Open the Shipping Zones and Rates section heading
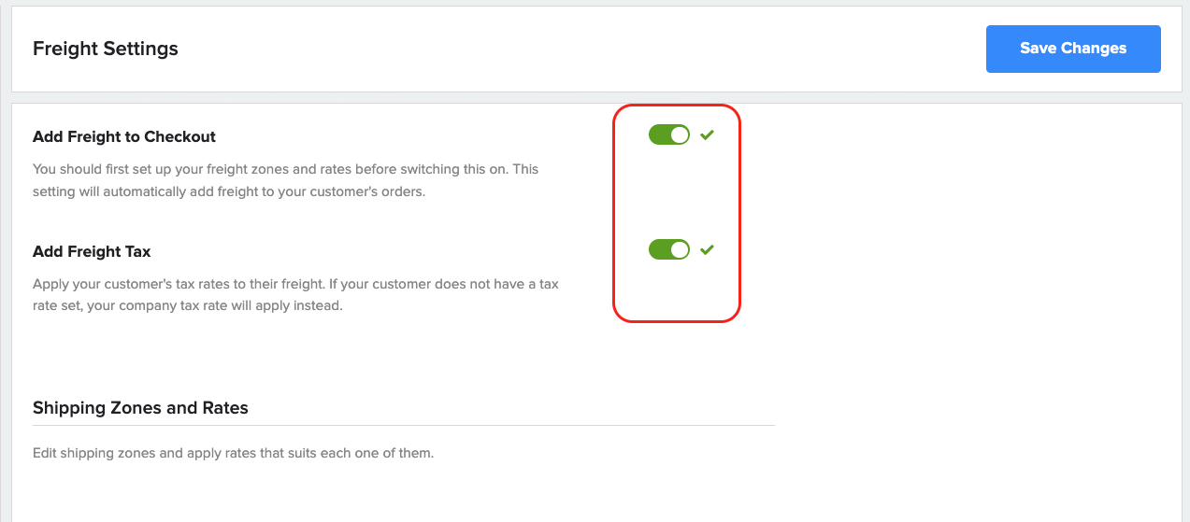 point(140,408)
